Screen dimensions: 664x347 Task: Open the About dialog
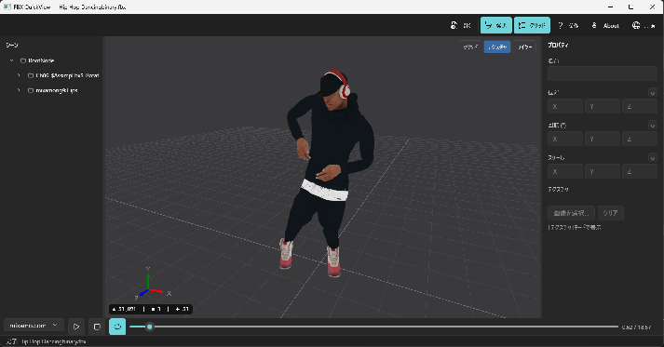[x=605, y=25]
